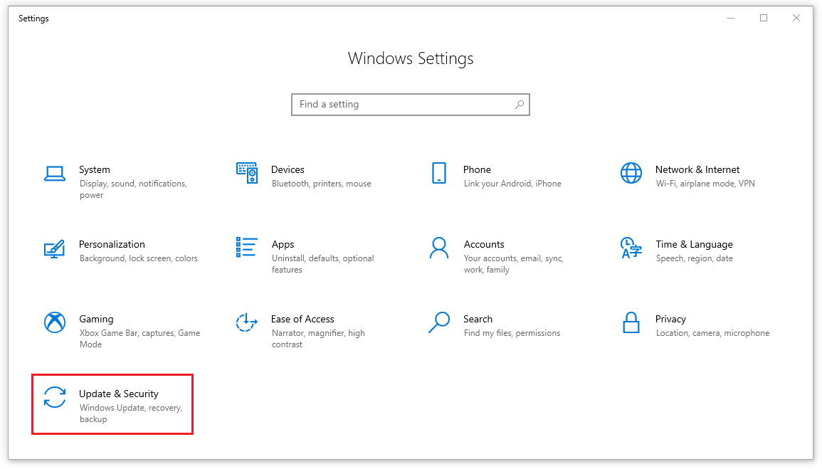Open Network & Internet settings
822x469 pixels.
click(x=697, y=169)
